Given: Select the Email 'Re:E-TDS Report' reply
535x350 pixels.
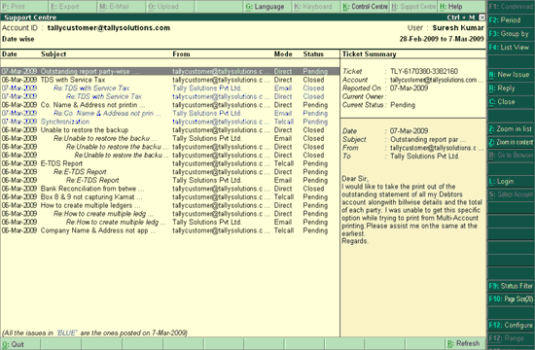Looking at the screenshot, I should (170, 180).
